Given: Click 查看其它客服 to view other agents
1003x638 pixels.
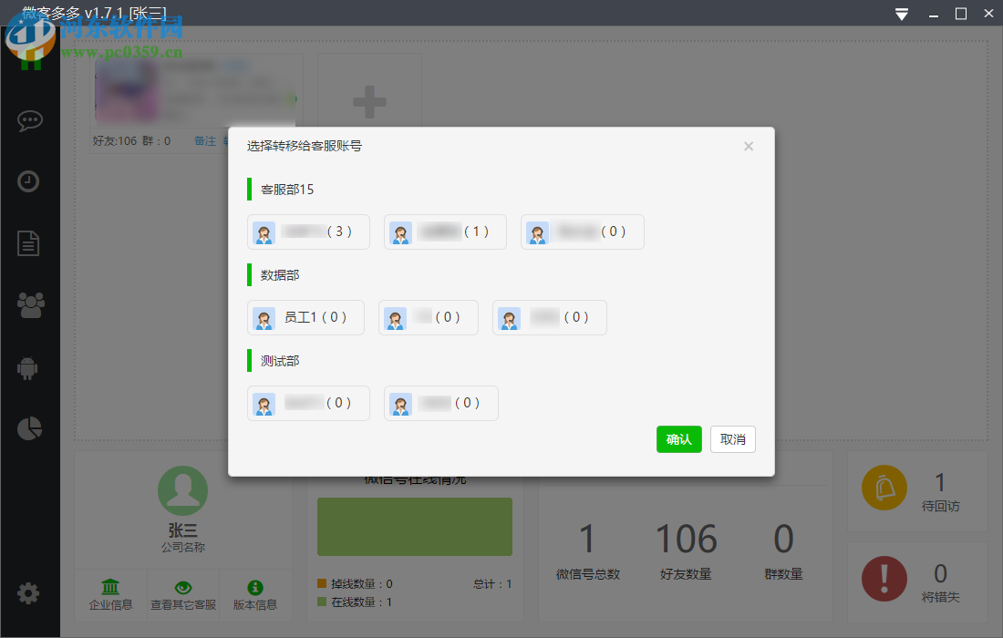Looking at the screenshot, I should coord(182,594).
